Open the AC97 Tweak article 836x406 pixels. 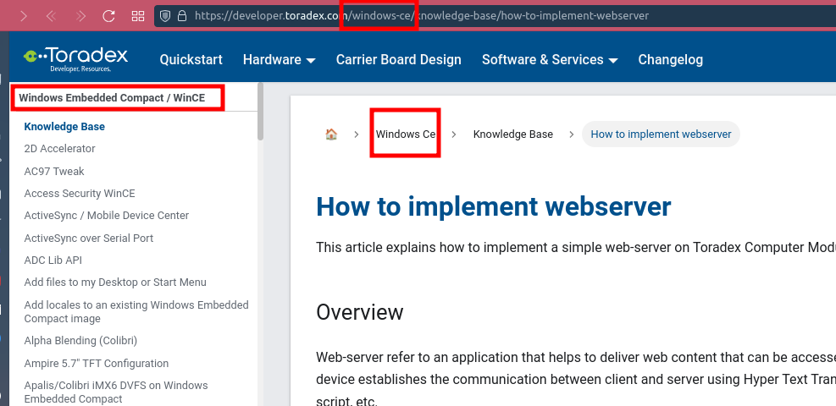pos(54,172)
